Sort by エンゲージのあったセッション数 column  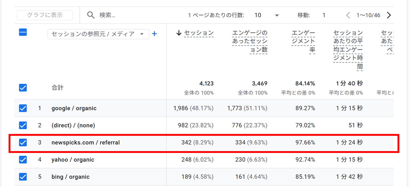click(x=250, y=41)
